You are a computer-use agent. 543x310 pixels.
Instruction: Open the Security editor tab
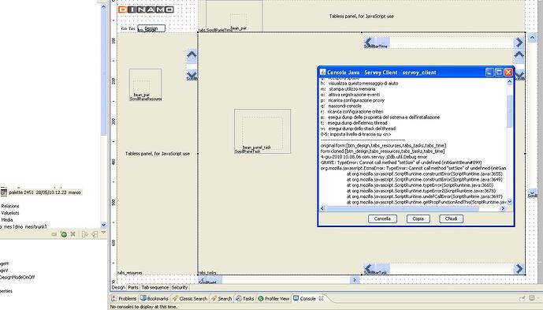pos(180,287)
